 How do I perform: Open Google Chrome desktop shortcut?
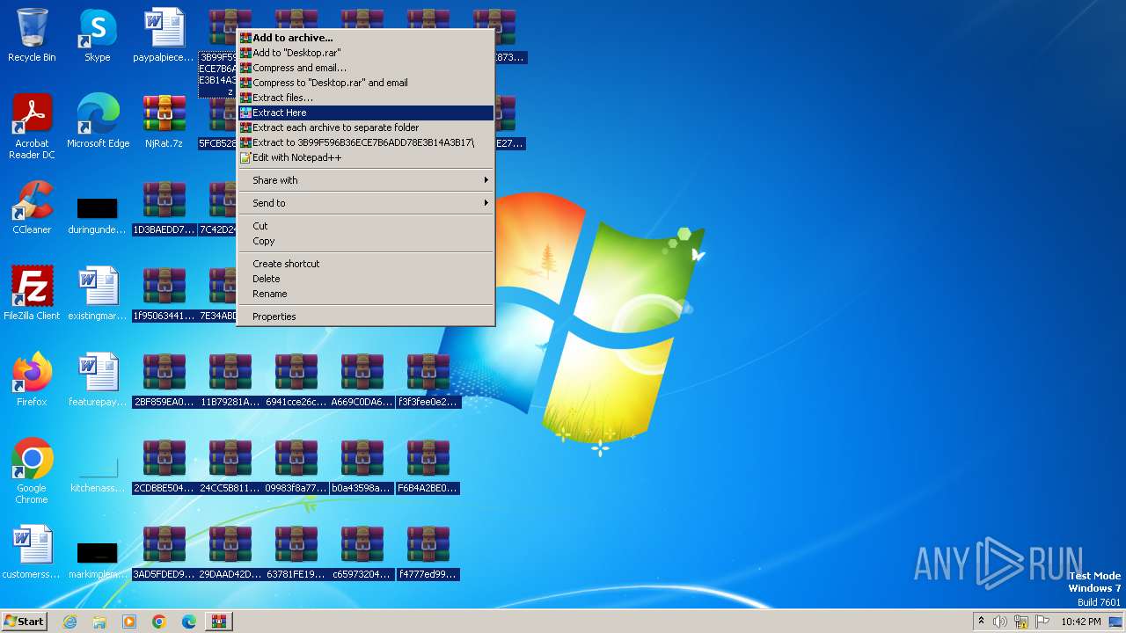[x=32, y=472]
